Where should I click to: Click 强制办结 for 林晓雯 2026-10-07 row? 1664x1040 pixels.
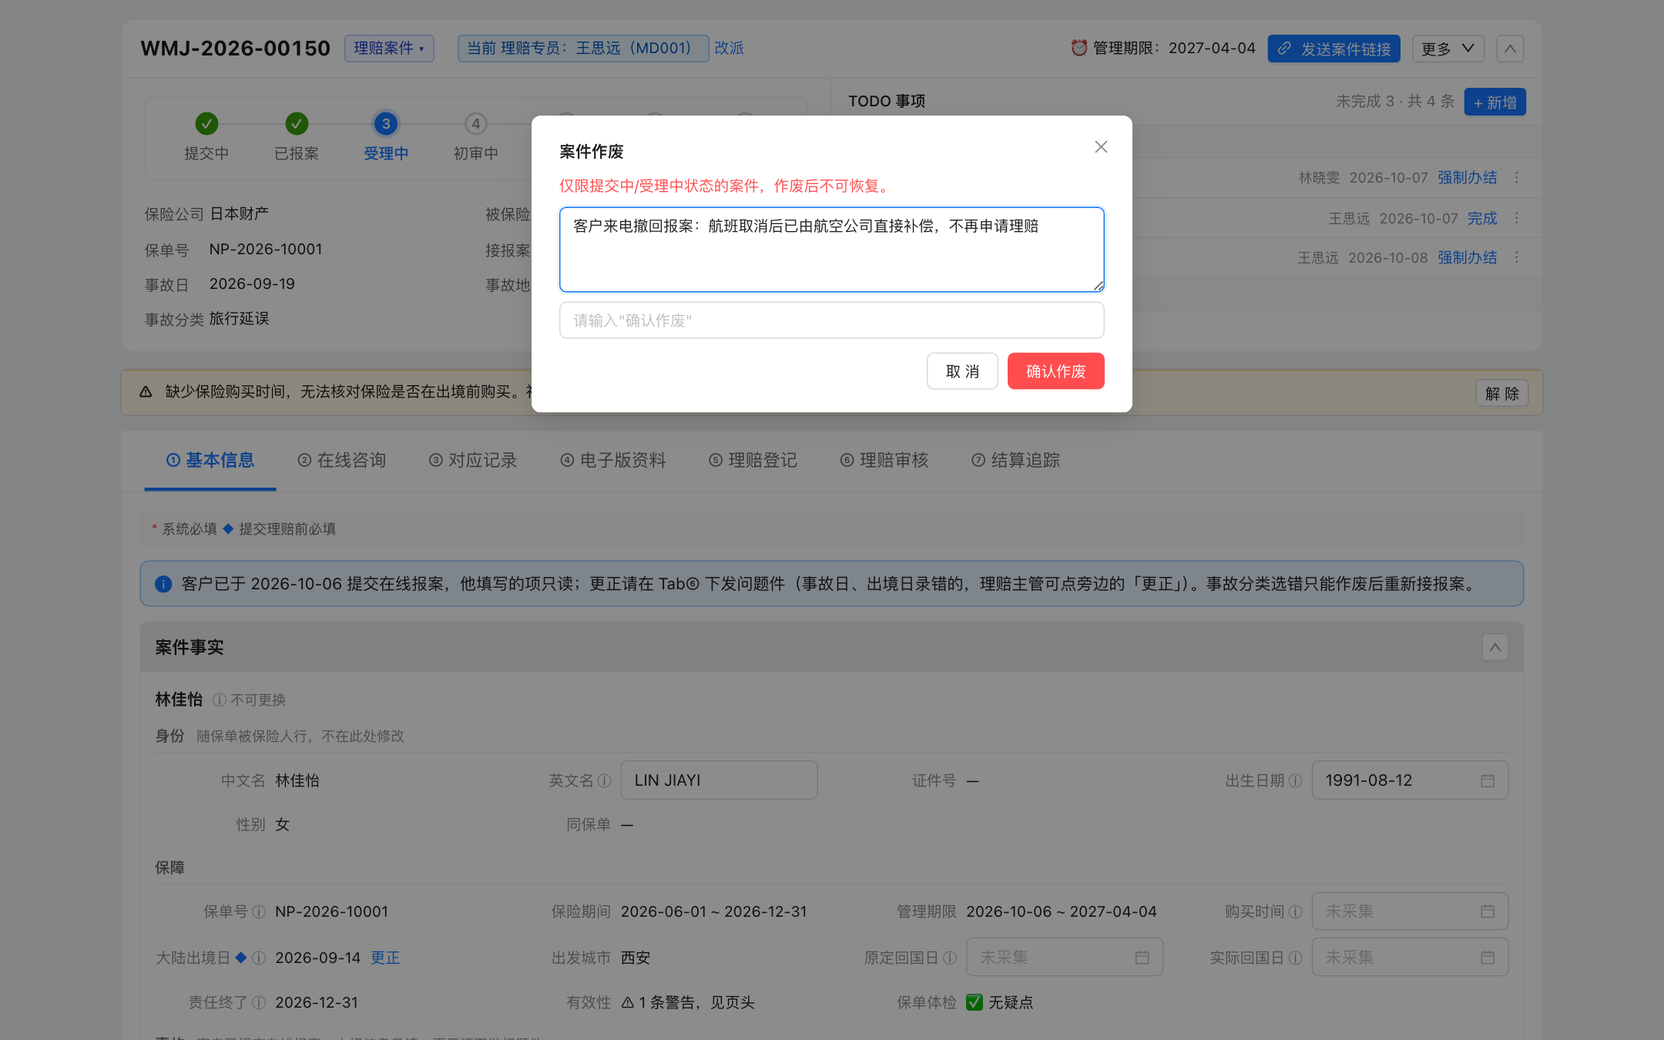point(1467,178)
